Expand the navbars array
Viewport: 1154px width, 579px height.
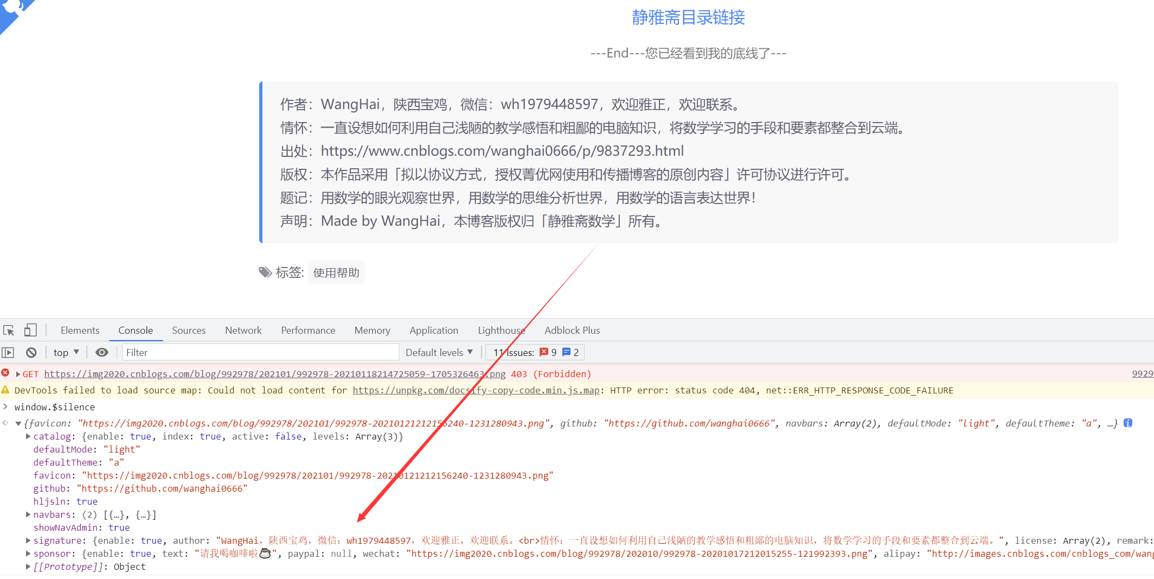(x=28, y=514)
